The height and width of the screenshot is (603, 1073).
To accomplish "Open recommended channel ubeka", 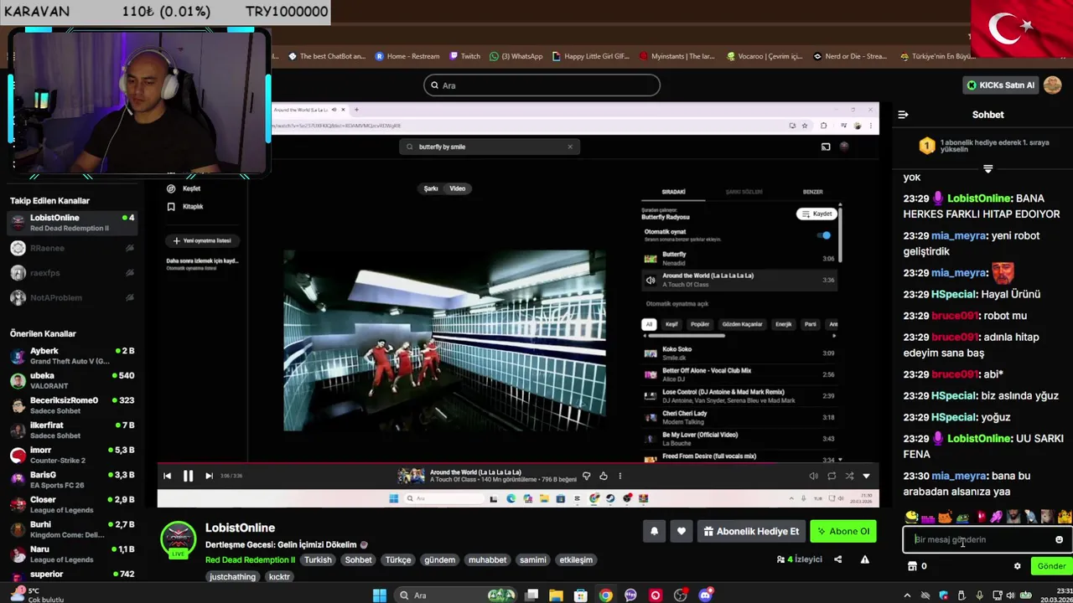I will 71,380.
